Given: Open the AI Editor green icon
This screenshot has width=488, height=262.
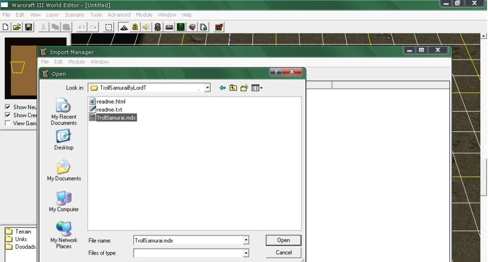Looking at the screenshot, I should pyautogui.click(x=180, y=27).
